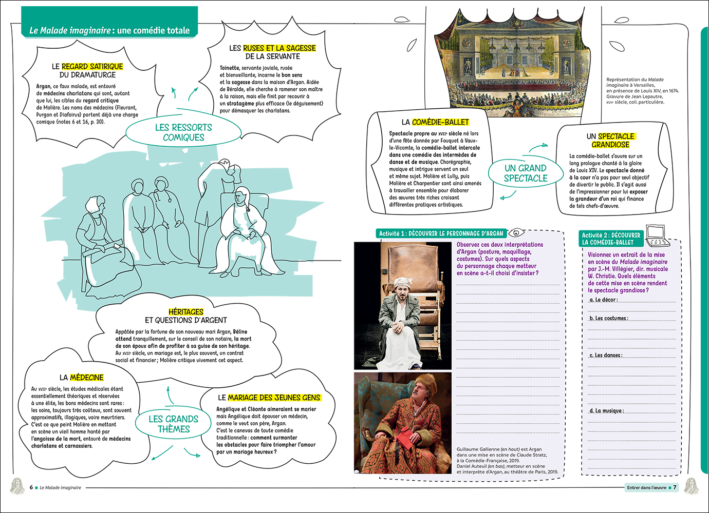This screenshot has height=513, width=709.
Task: Select the 'LES GRANDS THÈMES' oval label
Action: coord(174,424)
